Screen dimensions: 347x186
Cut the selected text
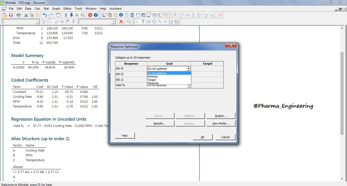tap(26, 15)
